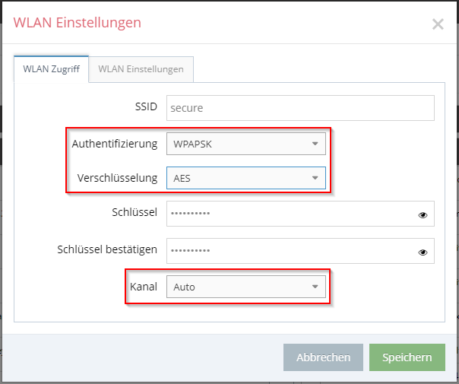Reveal the Schlüssel password with eye icon
Screen dimensions: 459x384
click(423, 215)
